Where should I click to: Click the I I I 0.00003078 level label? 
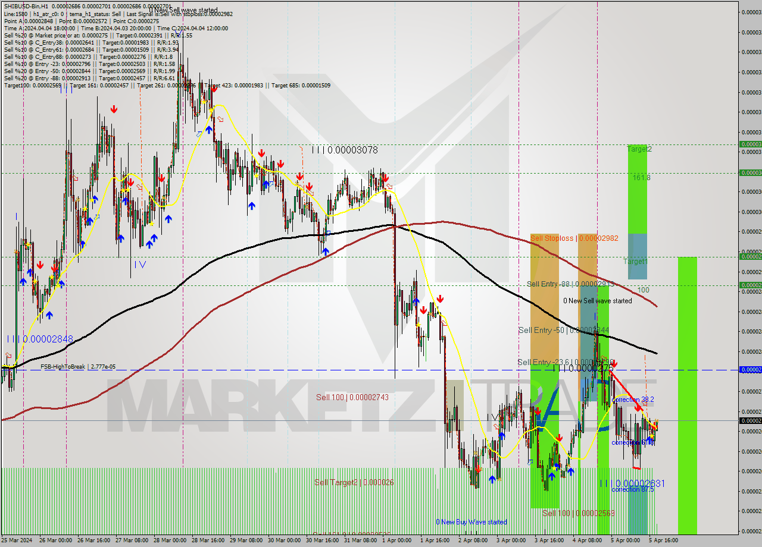coord(345,150)
